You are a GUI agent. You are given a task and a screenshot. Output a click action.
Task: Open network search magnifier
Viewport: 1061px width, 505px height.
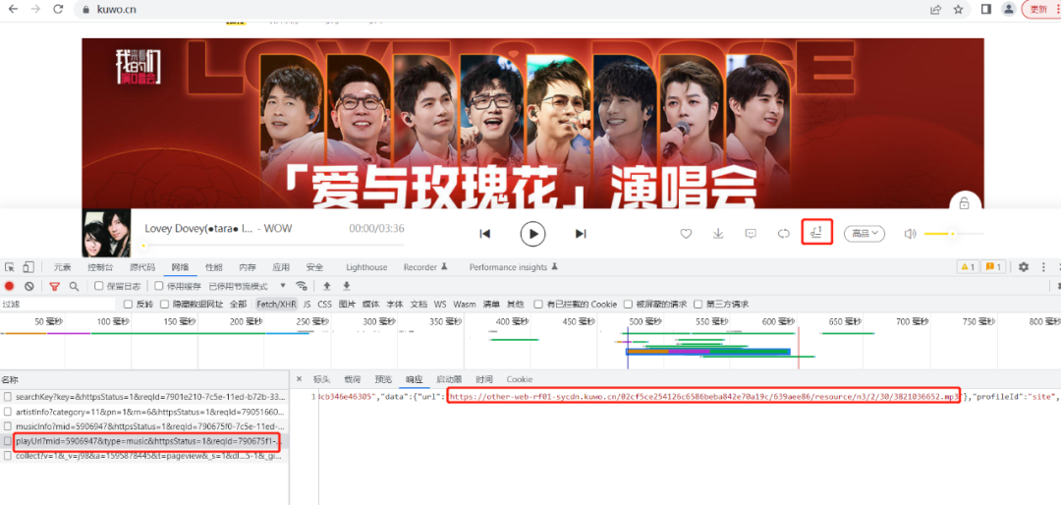74,286
